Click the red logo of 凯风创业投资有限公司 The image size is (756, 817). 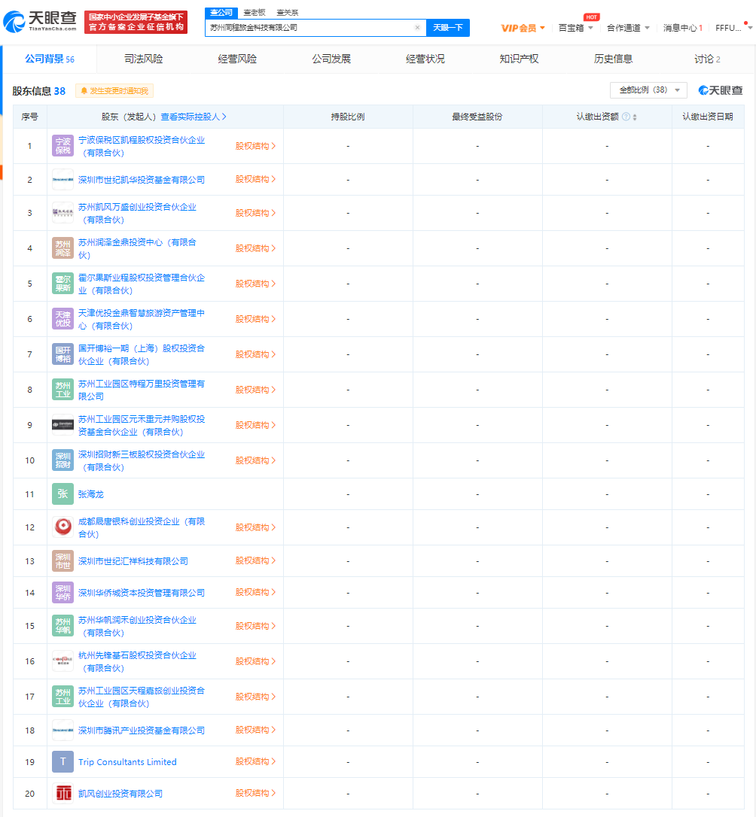coord(62,794)
